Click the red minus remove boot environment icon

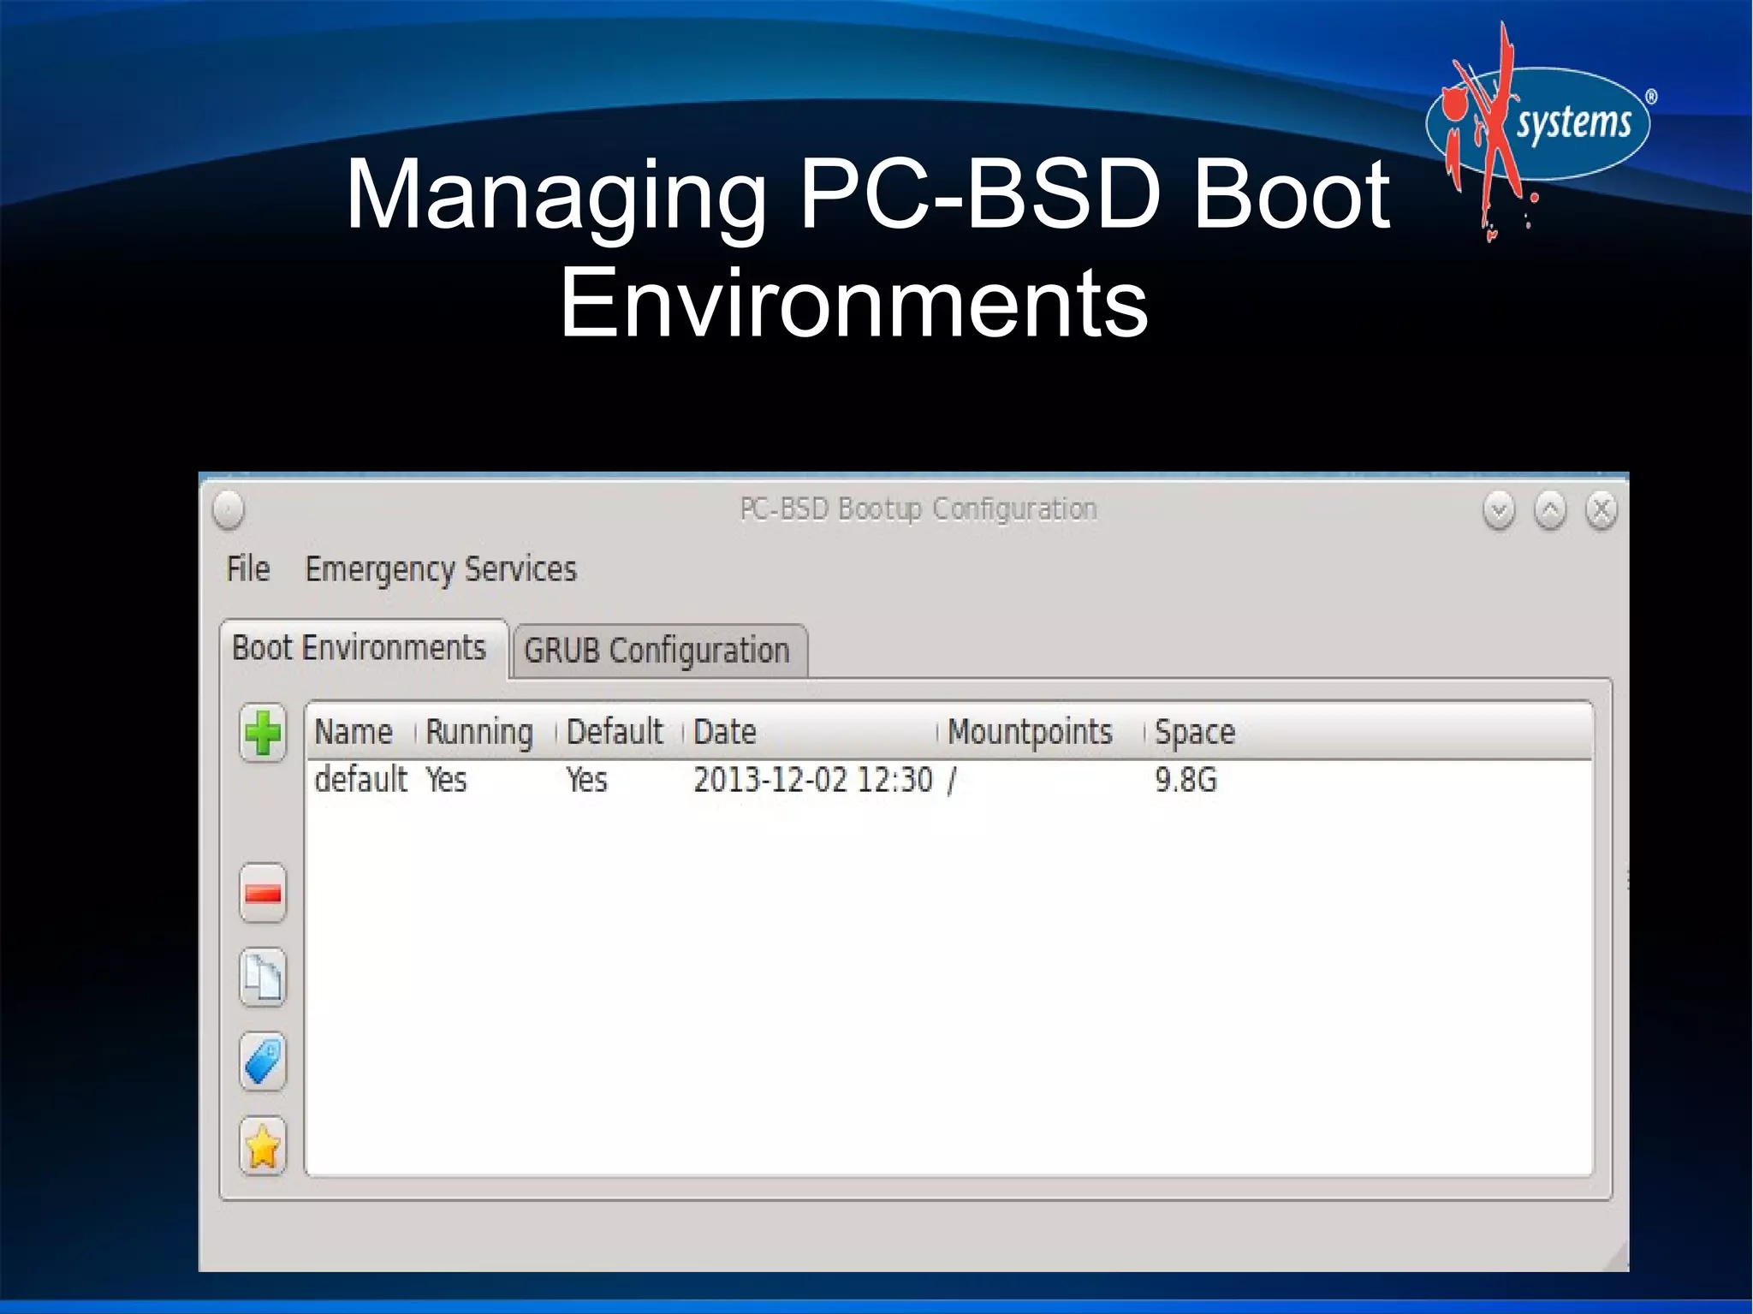pyautogui.click(x=263, y=894)
